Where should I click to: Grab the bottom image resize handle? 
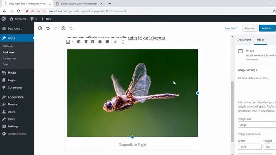[x=132, y=137]
